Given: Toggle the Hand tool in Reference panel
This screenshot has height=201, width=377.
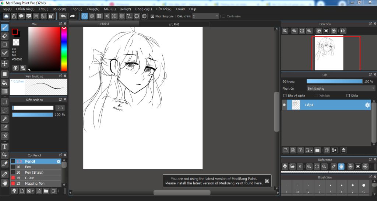Looking at the screenshot, I should pyautogui.click(x=341, y=166).
